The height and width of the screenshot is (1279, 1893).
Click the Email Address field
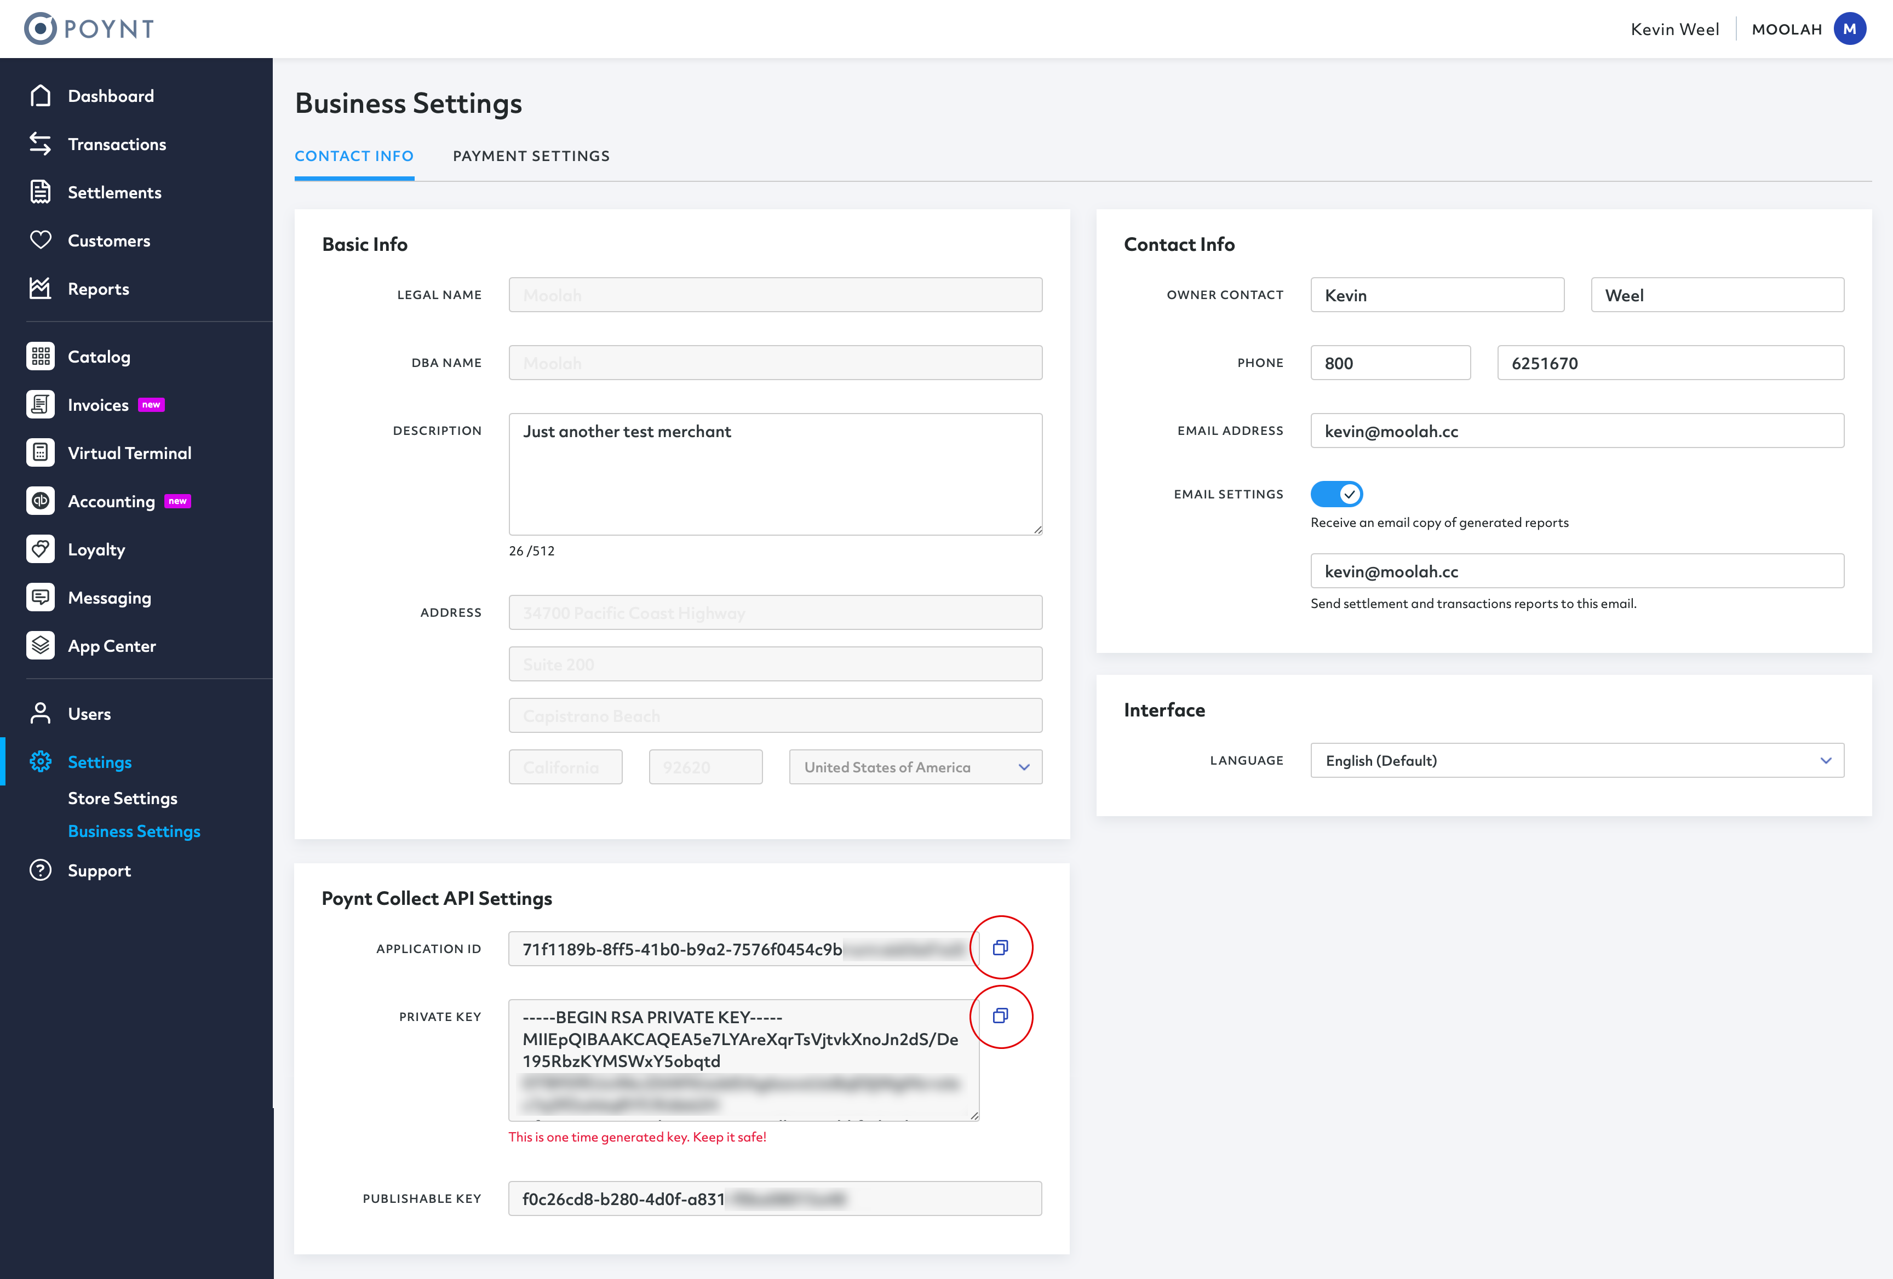[x=1577, y=431]
